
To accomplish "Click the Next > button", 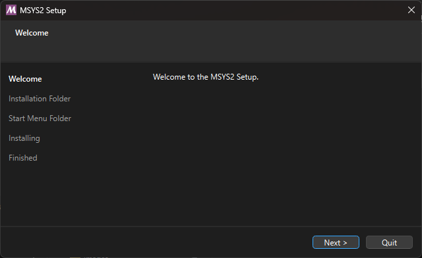I will [x=336, y=242].
